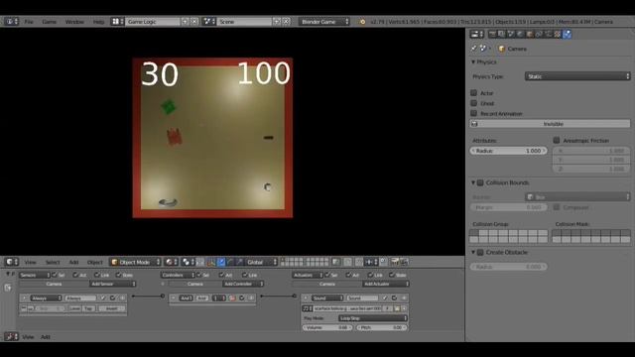Click the Info editor type icon
635x357 pixels.
click(x=11, y=22)
